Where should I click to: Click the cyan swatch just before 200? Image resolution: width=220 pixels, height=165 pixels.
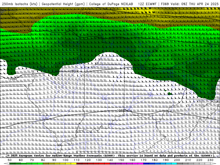[174, 164]
